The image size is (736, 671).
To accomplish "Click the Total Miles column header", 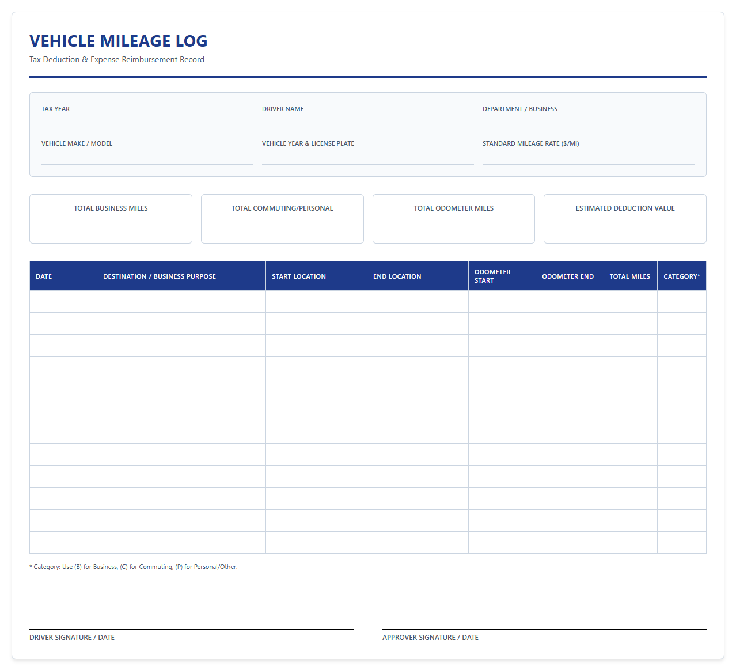I will (631, 276).
